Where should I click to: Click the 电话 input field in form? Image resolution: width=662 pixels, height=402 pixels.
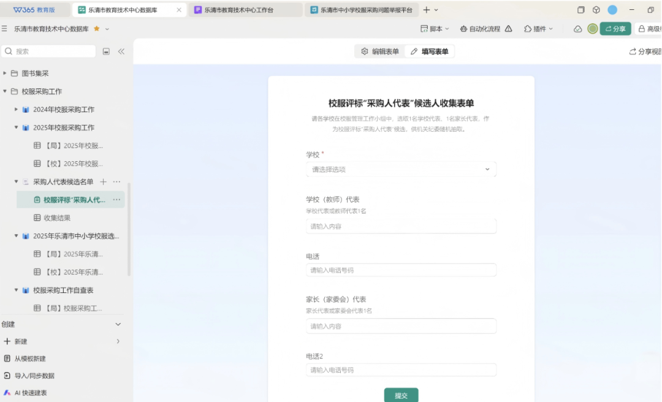(x=400, y=270)
